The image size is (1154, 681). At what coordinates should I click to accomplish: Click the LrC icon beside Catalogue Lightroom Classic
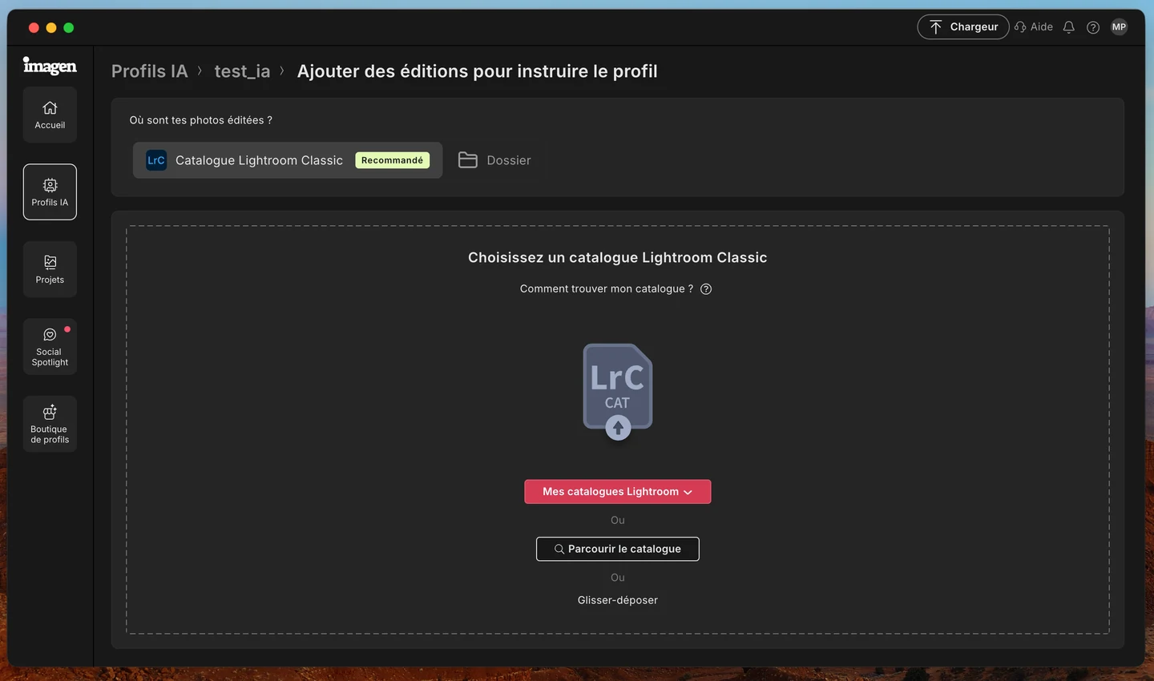(x=156, y=160)
